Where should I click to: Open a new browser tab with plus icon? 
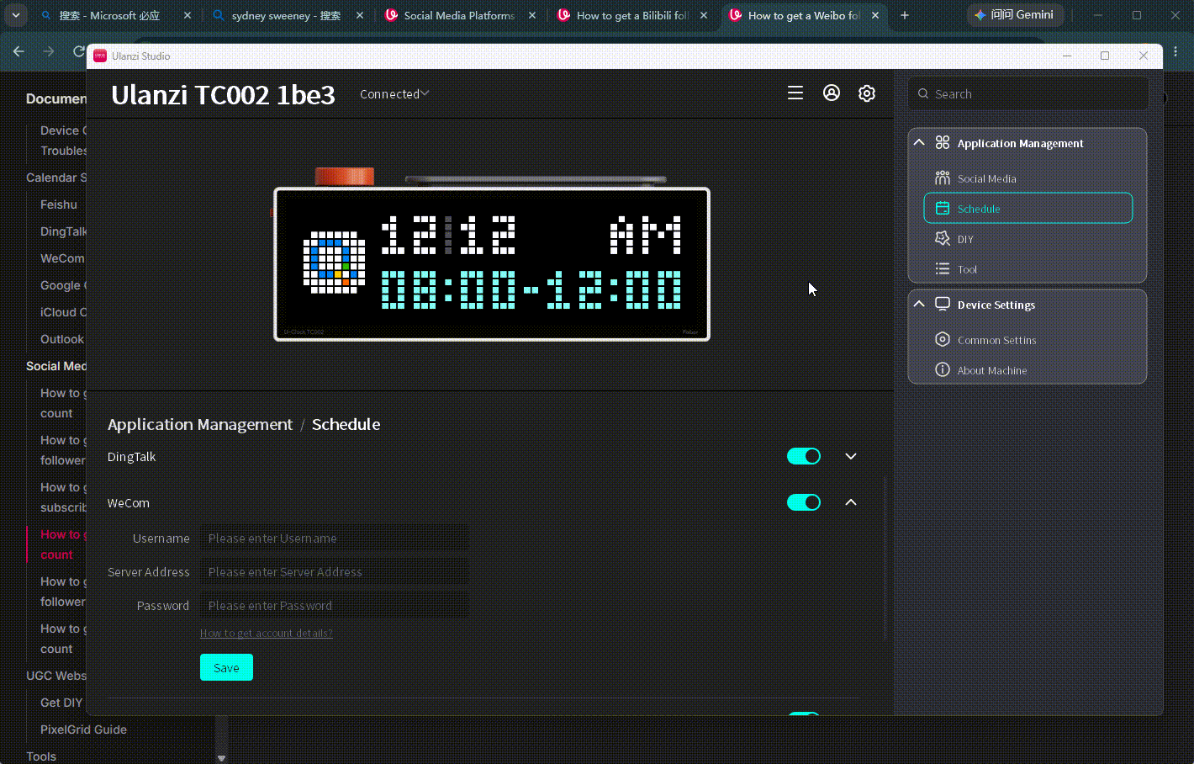(905, 15)
